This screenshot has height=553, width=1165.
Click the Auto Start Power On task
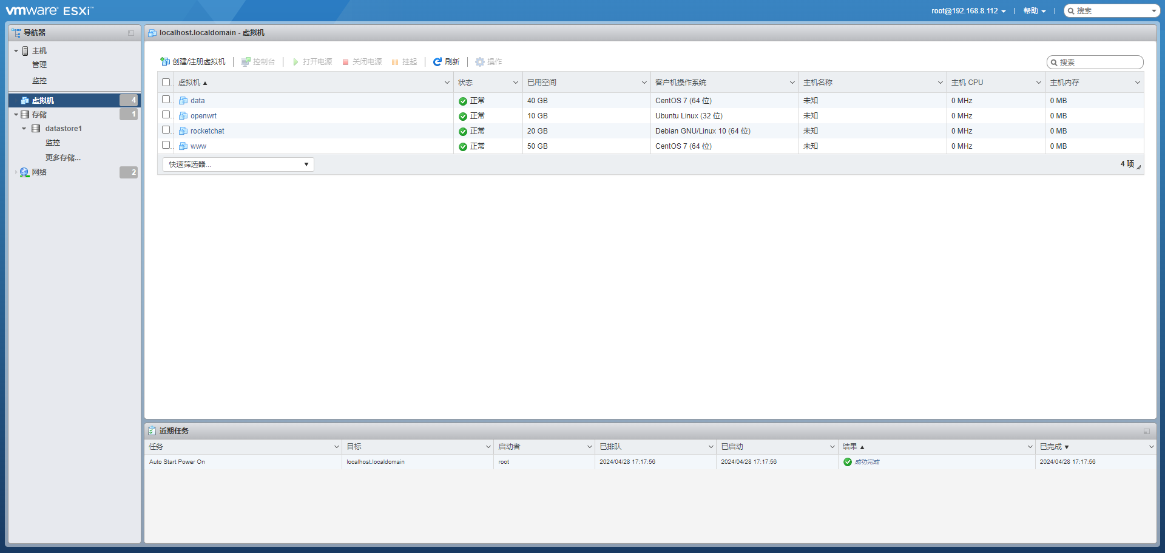click(177, 462)
